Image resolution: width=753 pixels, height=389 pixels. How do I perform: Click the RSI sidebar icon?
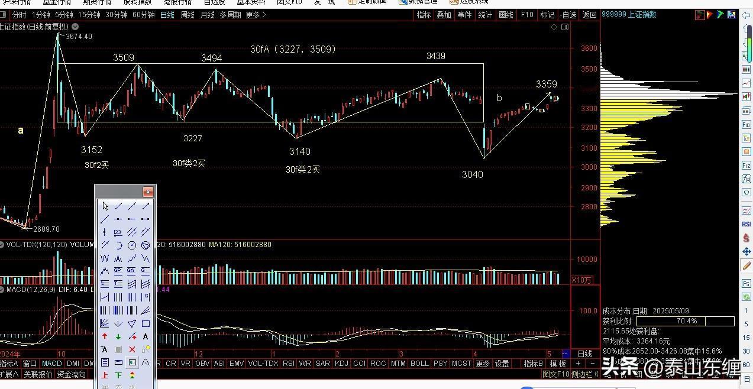tap(746, 224)
